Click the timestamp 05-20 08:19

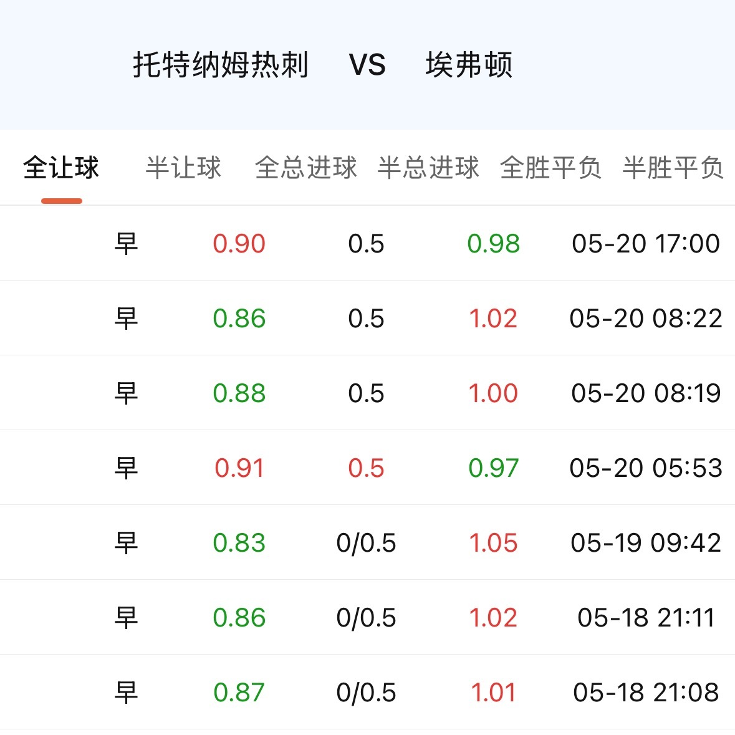[x=646, y=393]
